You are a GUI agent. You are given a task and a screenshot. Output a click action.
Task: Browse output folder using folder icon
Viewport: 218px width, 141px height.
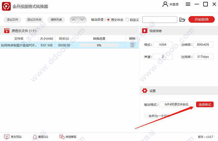(x=182, y=20)
